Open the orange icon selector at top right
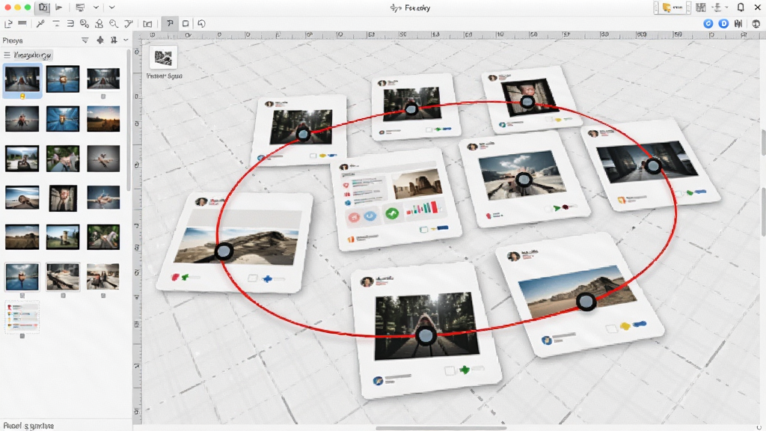 coord(672,7)
